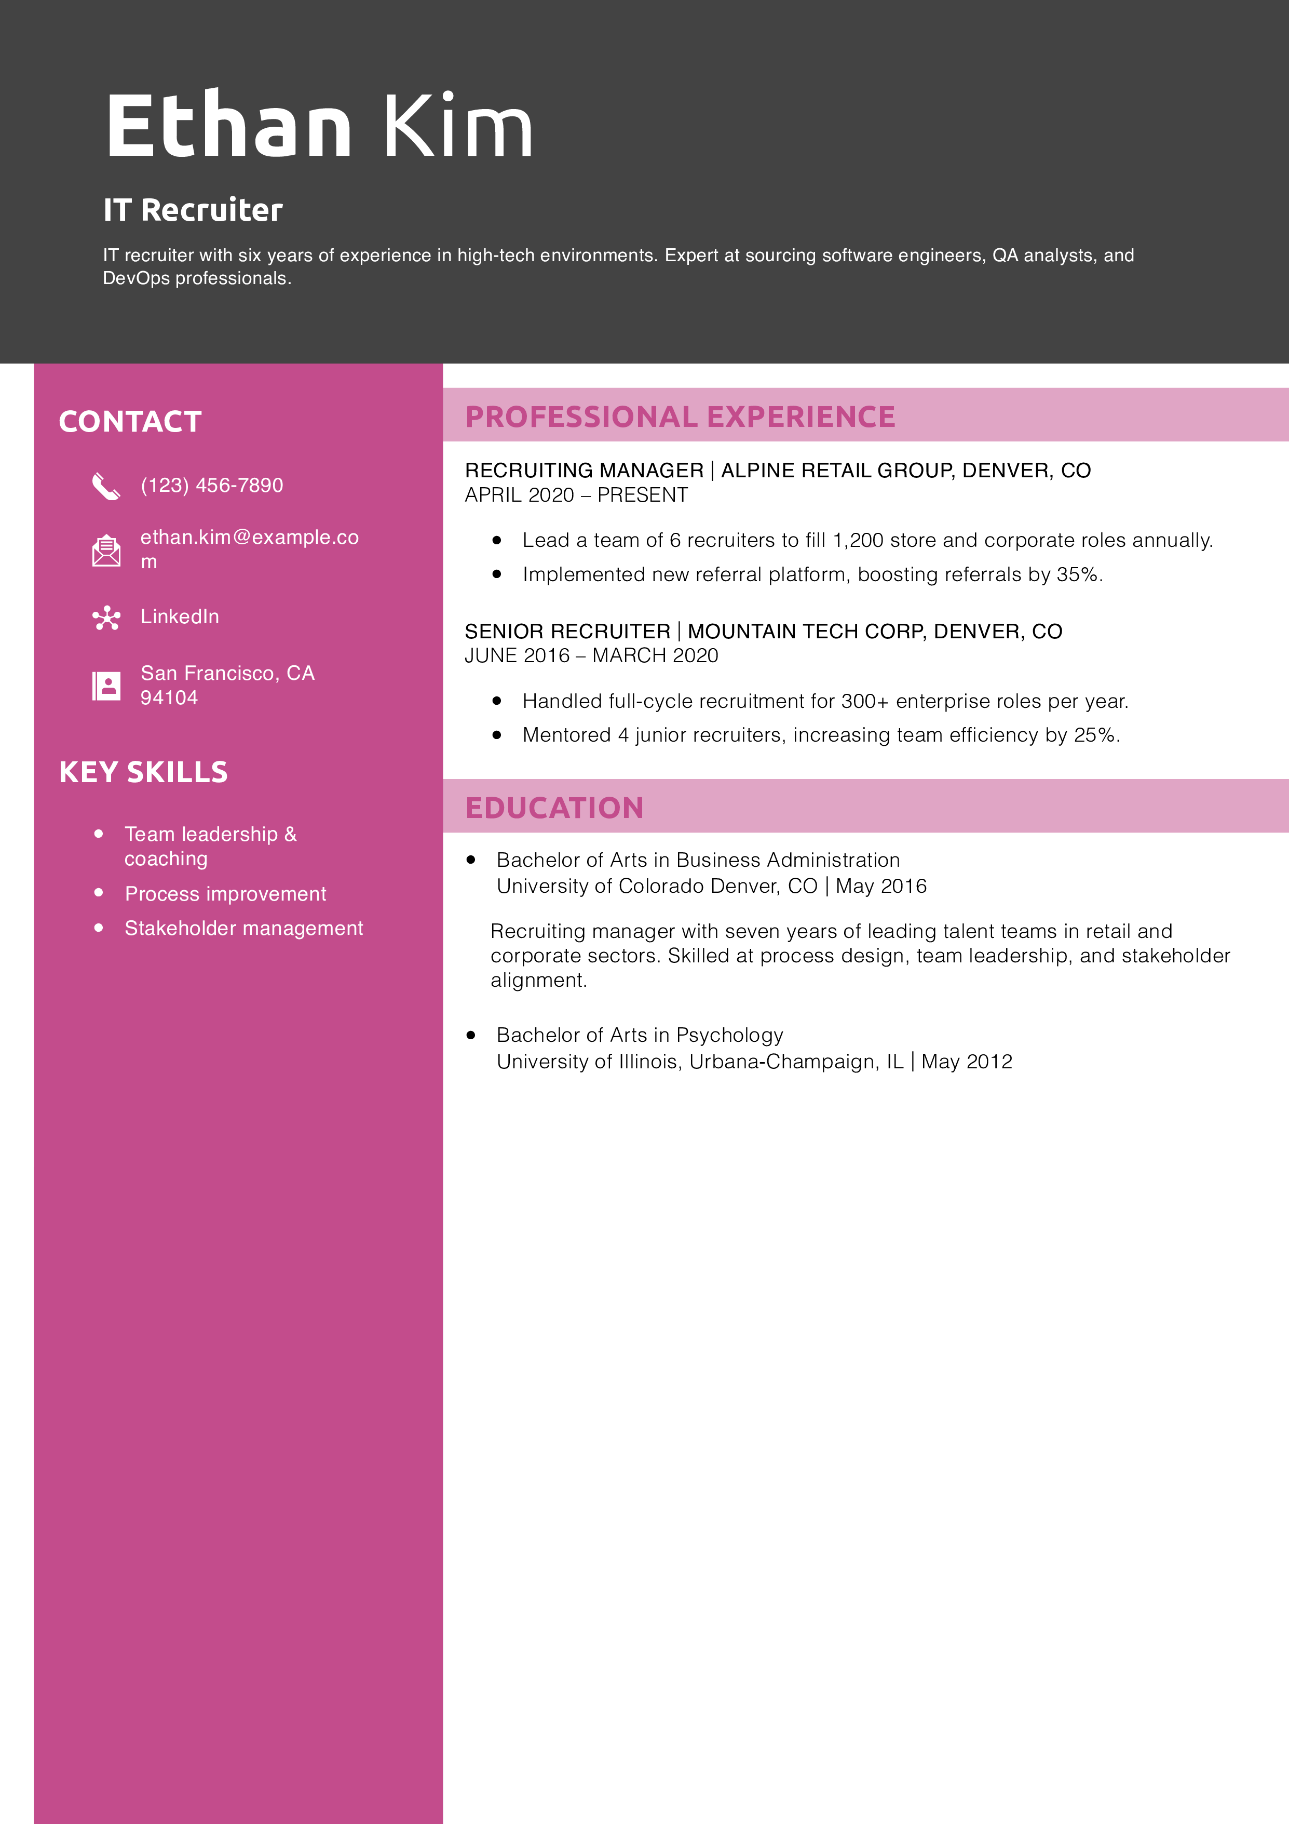1289x1824 pixels.
Task: Click the CONTACT section heading
Action: pyautogui.click(x=130, y=422)
